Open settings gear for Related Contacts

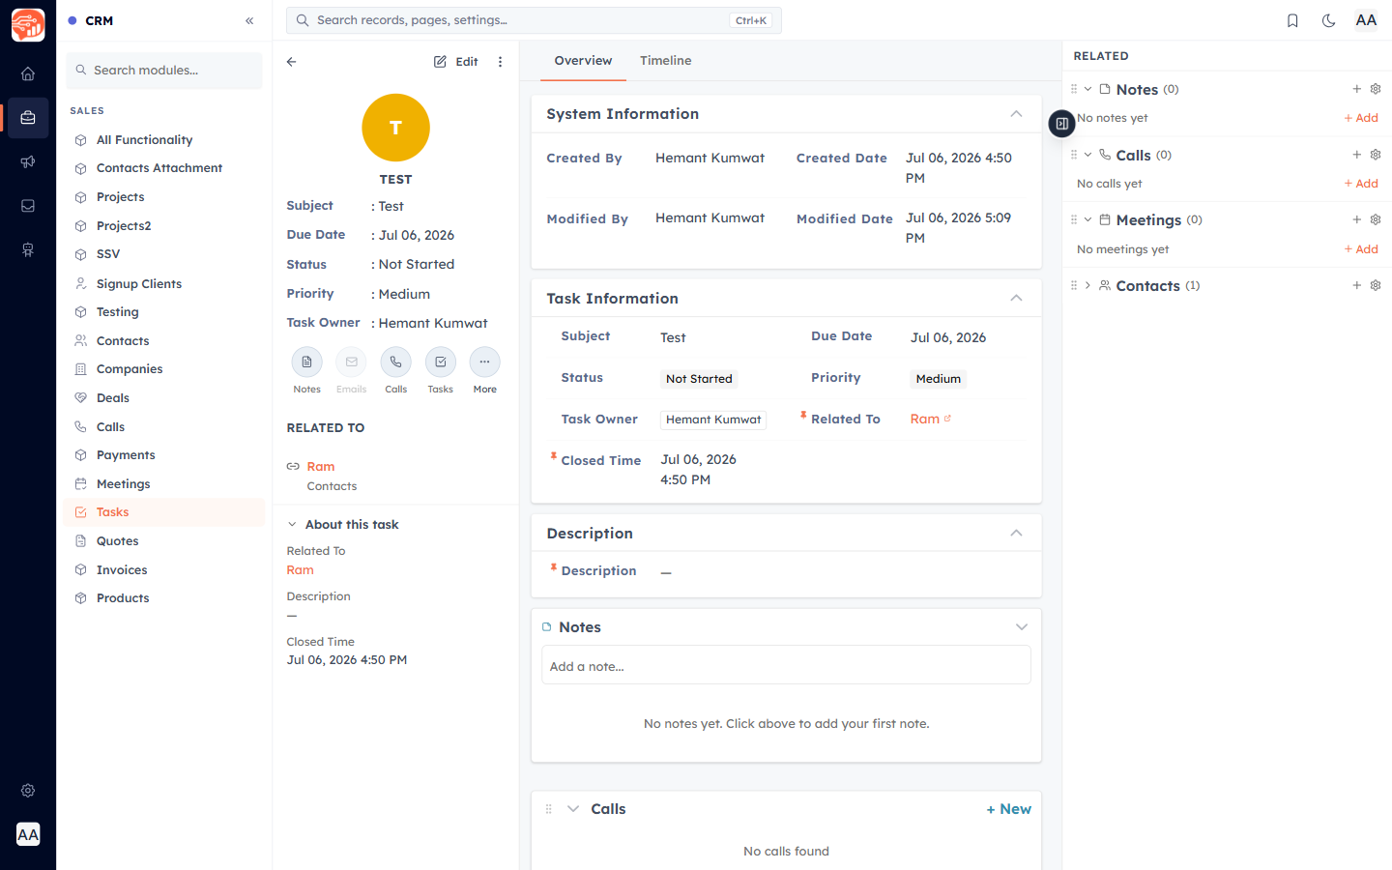tap(1376, 285)
